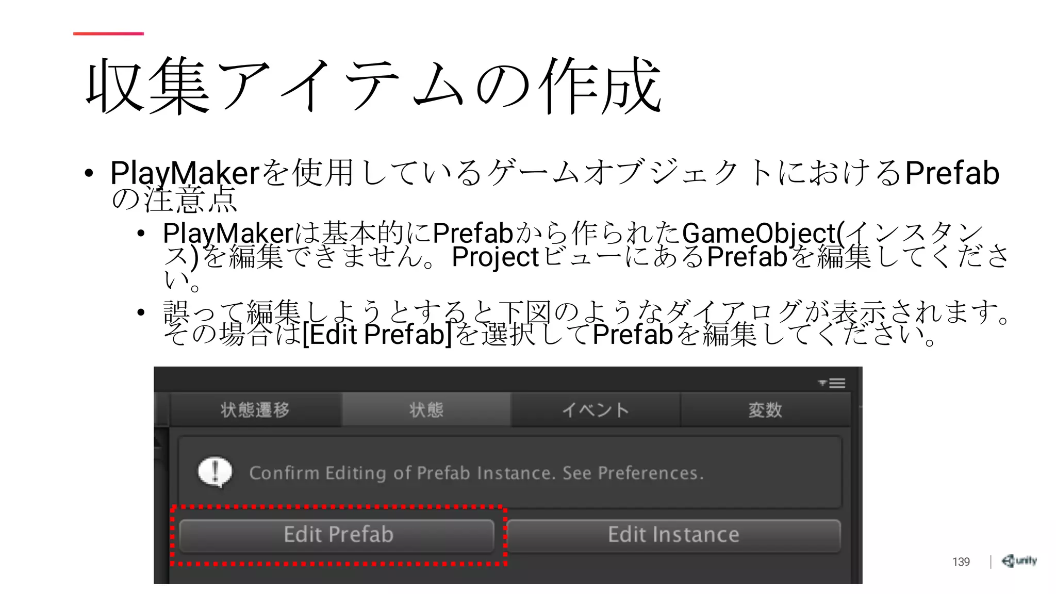Click the top bullet about PlayMaker Prefab注意点
This screenshot has height=594, width=1056.
[554, 174]
